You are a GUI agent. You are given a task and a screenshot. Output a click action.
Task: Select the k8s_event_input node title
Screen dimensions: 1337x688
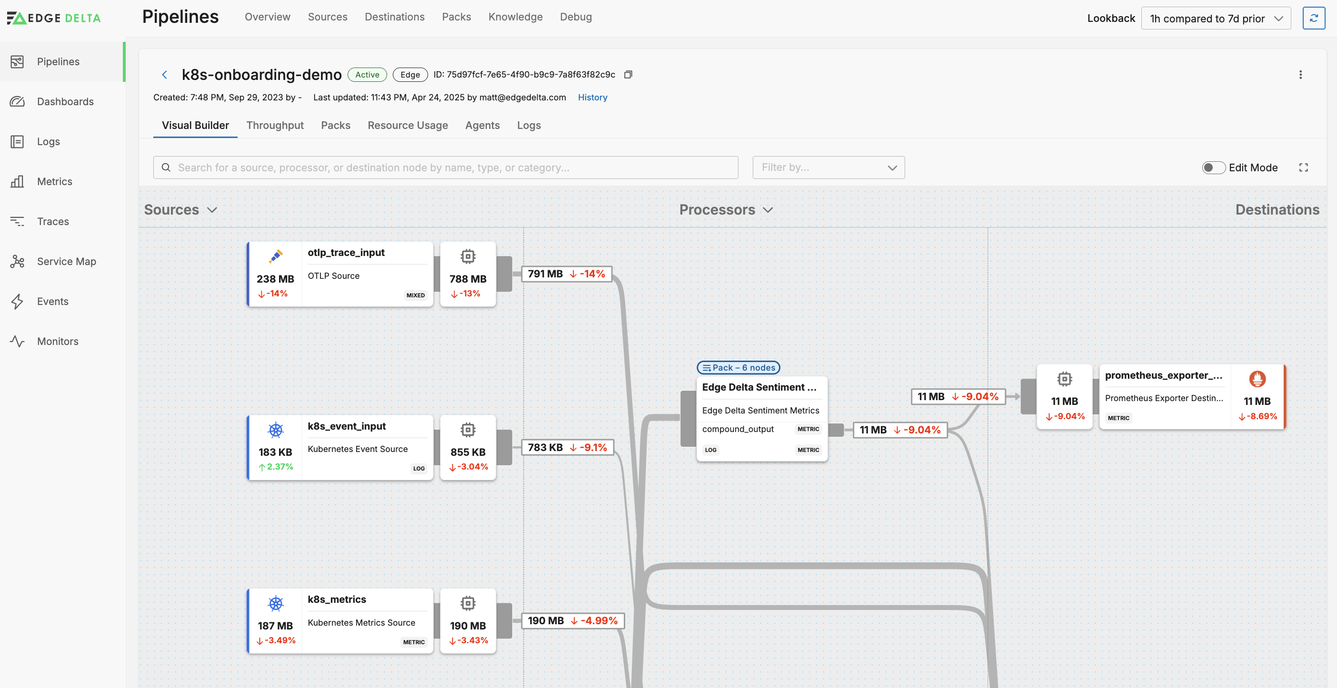(347, 426)
